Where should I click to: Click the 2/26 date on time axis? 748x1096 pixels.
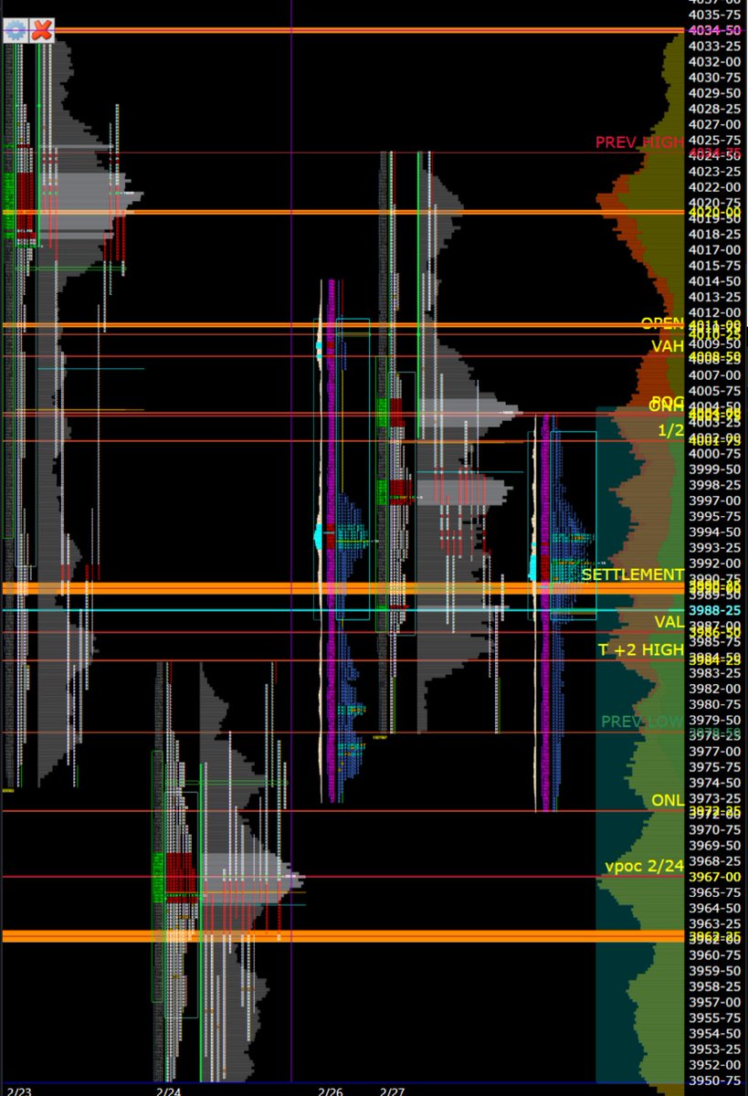(x=330, y=1091)
